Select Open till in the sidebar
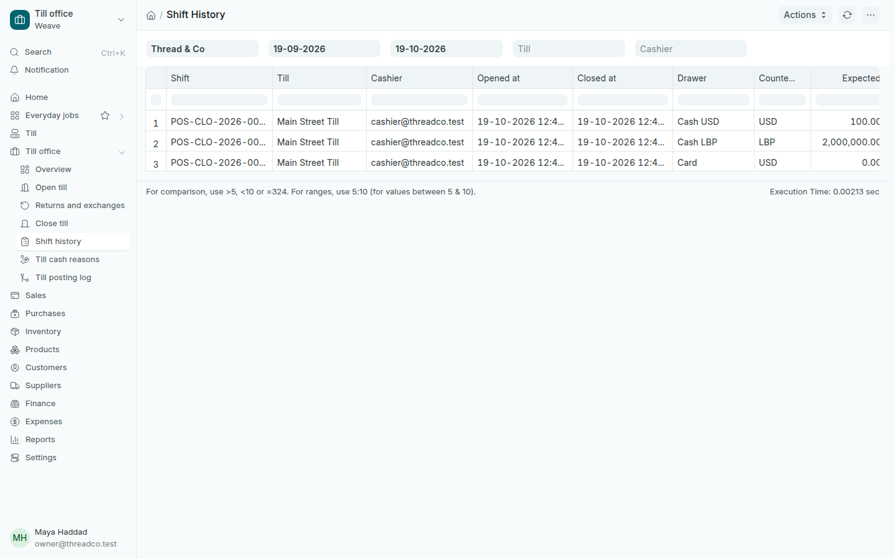The height and width of the screenshot is (559, 895). [x=73, y=188]
